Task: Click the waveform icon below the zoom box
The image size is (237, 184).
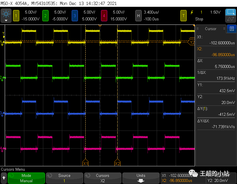Action: click(230, 19)
